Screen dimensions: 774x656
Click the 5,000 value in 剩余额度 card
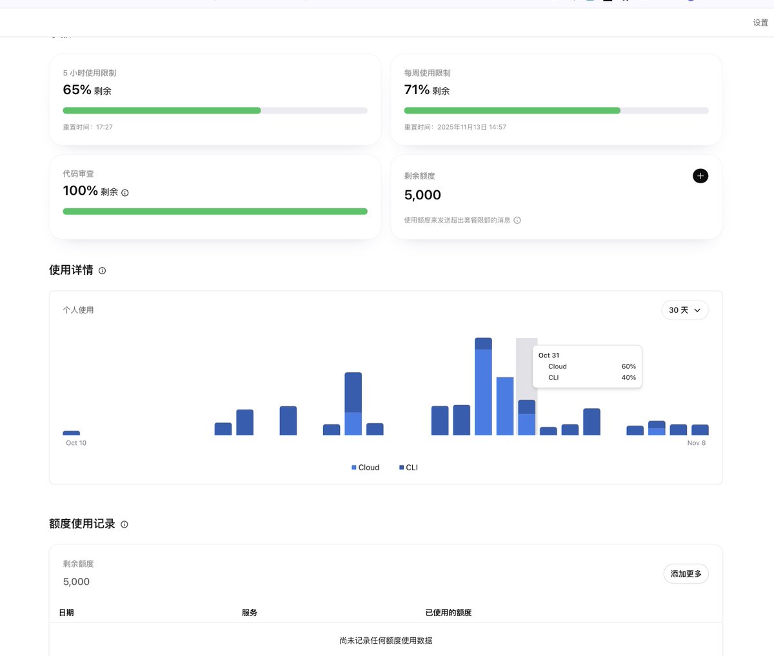(422, 195)
